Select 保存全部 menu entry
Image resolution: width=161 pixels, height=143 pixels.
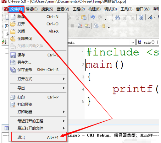pyautogui.click(x=38, y=70)
